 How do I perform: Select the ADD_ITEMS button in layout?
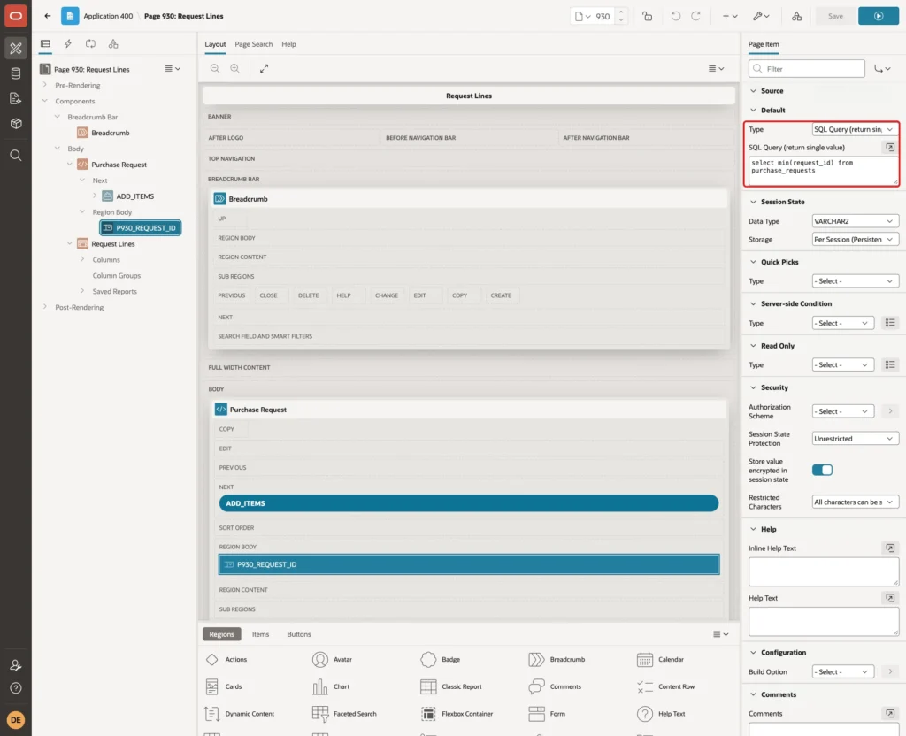(x=469, y=503)
